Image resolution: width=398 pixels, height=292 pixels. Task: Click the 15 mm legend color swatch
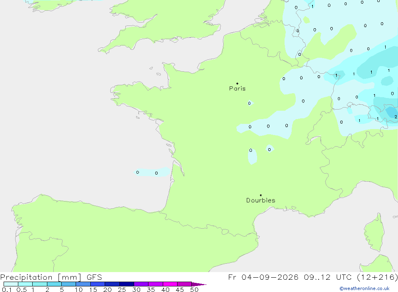[x=98, y=284]
